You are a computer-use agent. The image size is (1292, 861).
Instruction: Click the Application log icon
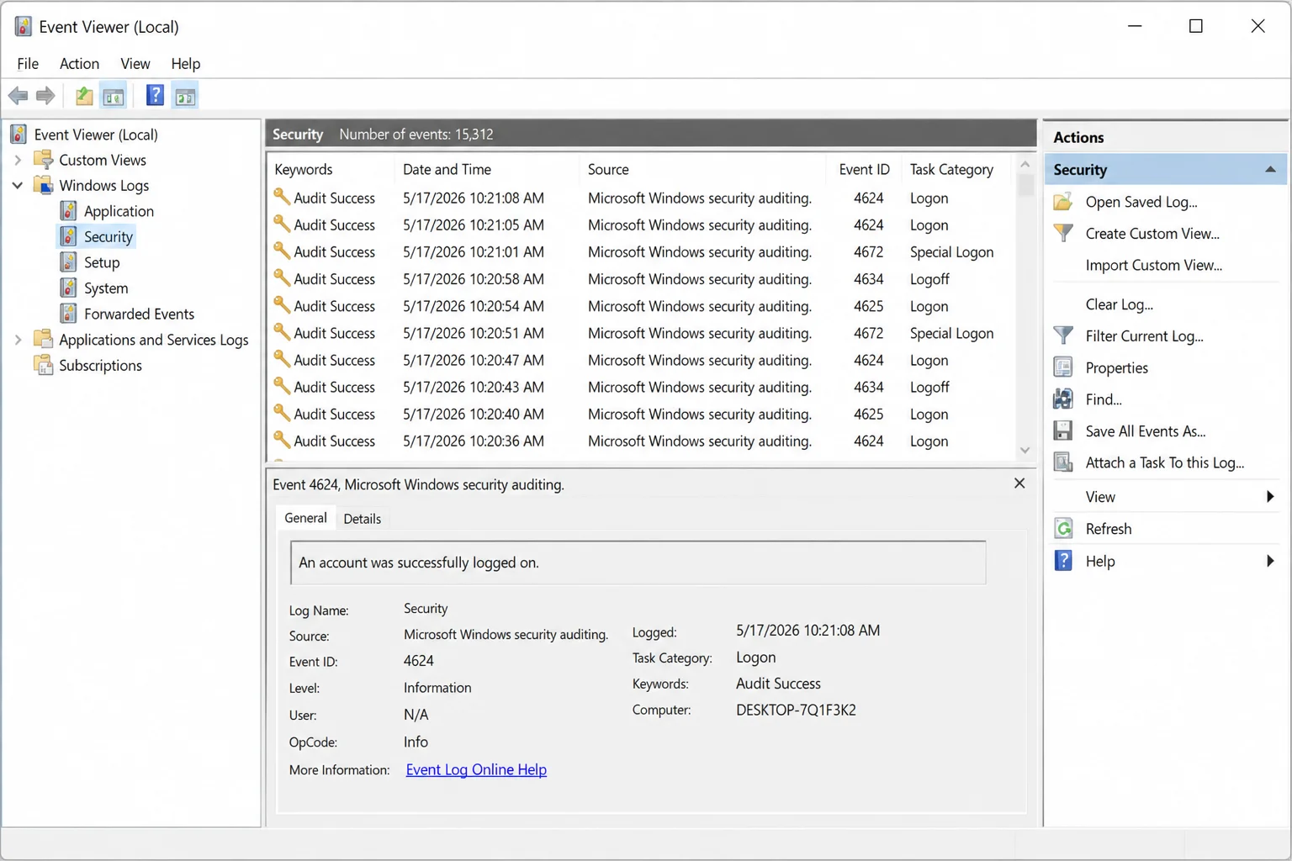tap(69, 211)
